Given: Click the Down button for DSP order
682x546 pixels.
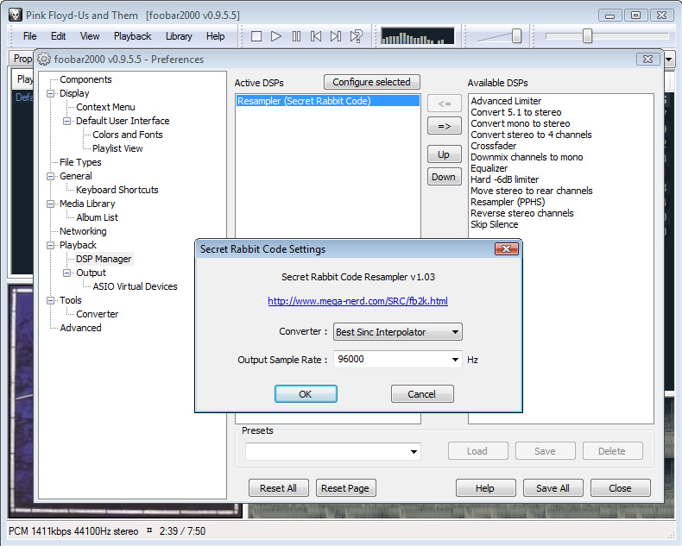Looking at the screenshot, I should tap(444, 177).
